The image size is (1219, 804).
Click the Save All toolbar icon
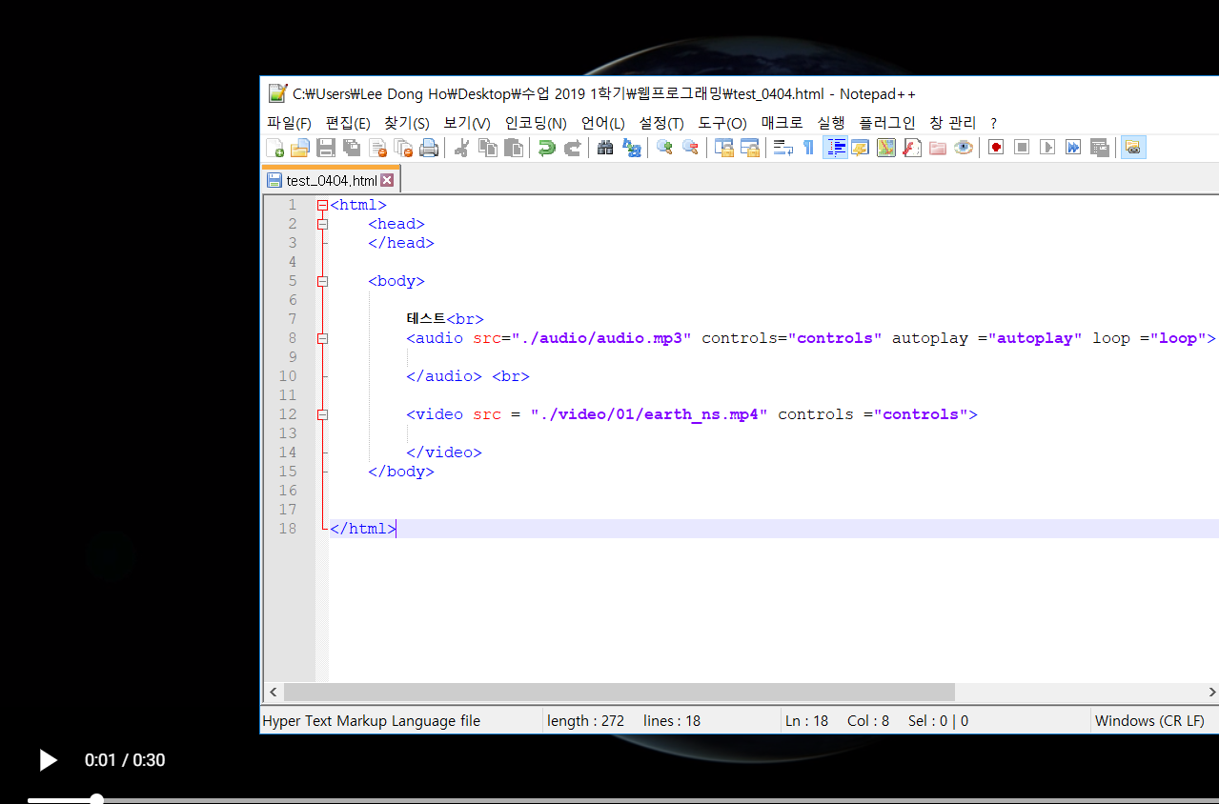352,148
